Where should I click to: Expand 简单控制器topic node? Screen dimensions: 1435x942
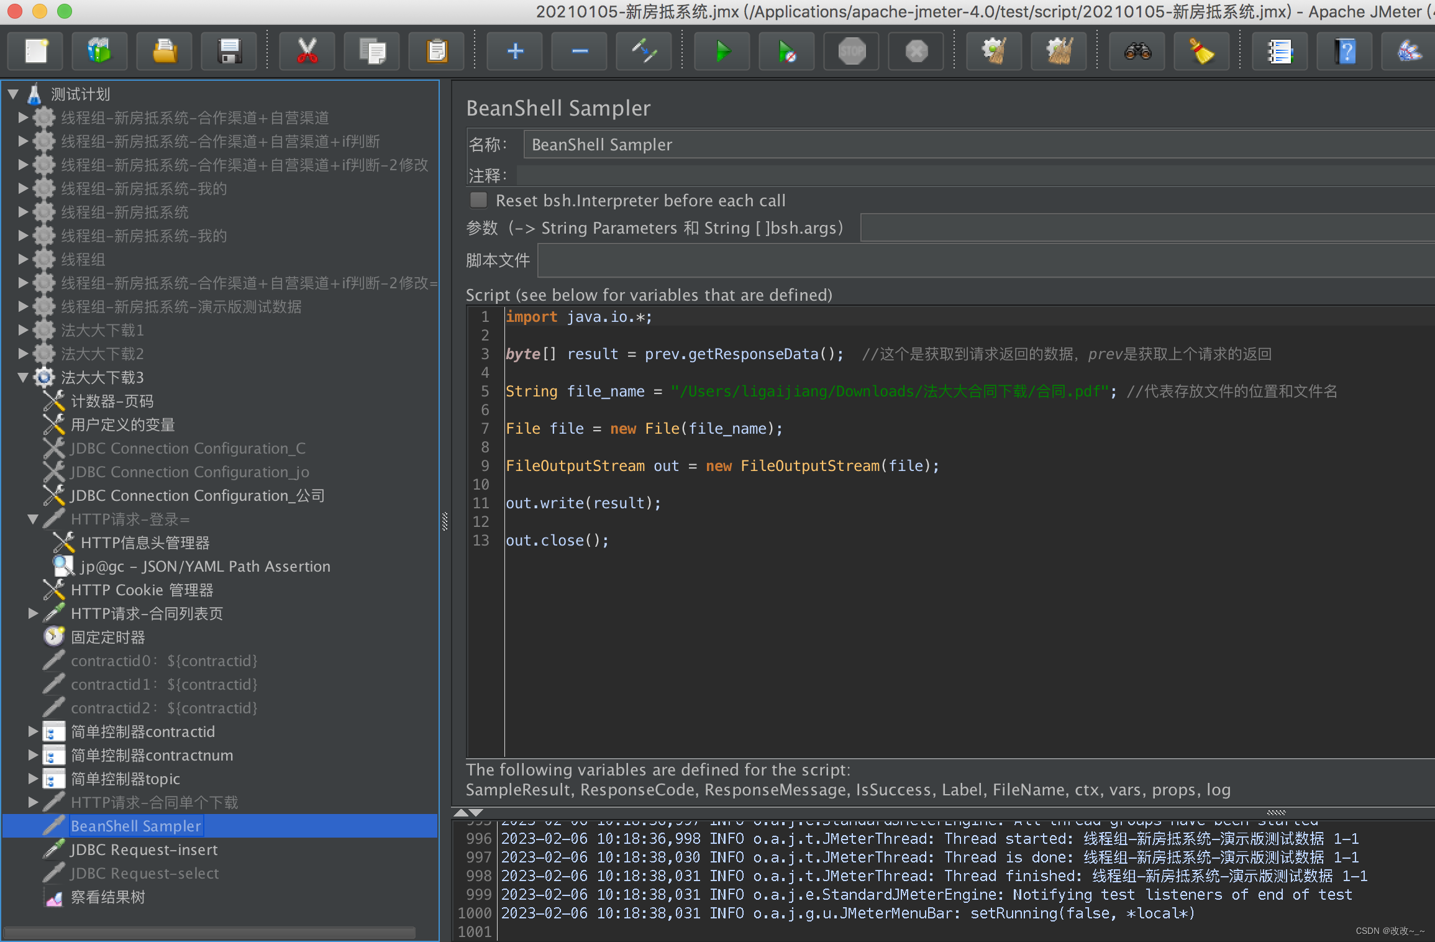point(33,779)
